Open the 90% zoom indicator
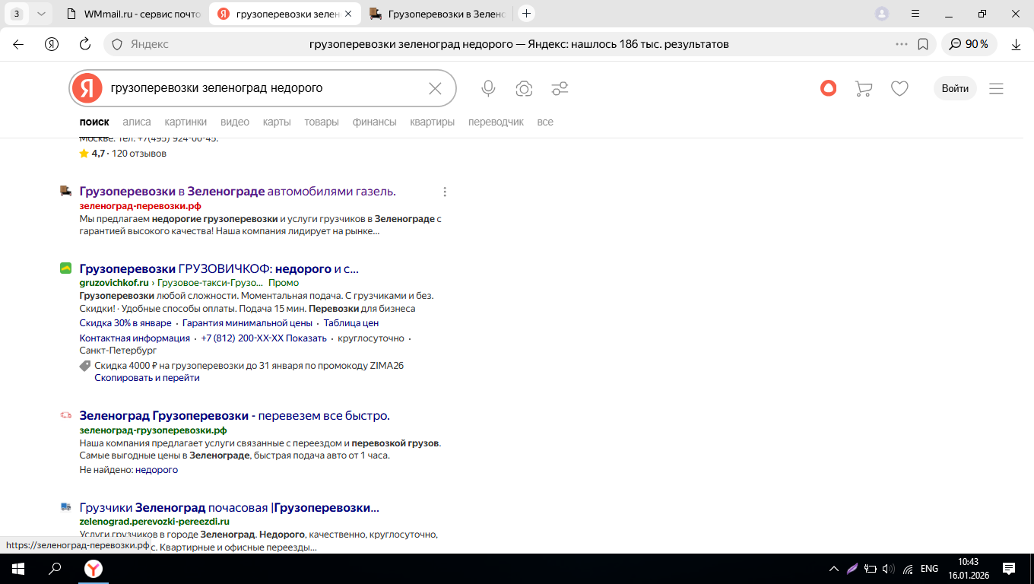Screen dimensions: 1034x584 pyautogui.click(x=969, y=44)
